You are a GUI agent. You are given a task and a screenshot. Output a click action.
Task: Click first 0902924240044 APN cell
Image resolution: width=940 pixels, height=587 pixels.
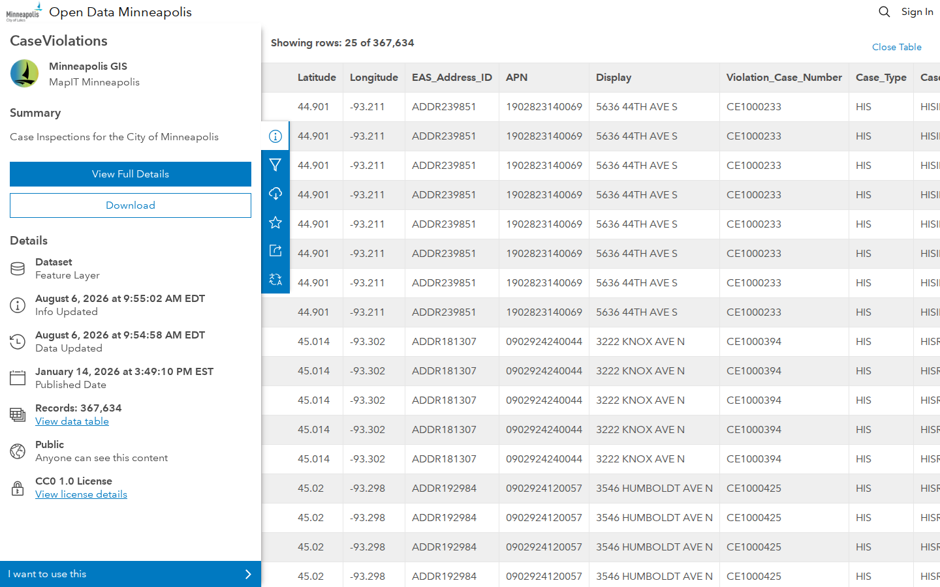point(544,342)
